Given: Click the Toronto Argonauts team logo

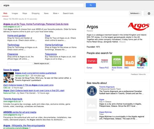Looking at the screenshot, I should click(x=92, y=91).
